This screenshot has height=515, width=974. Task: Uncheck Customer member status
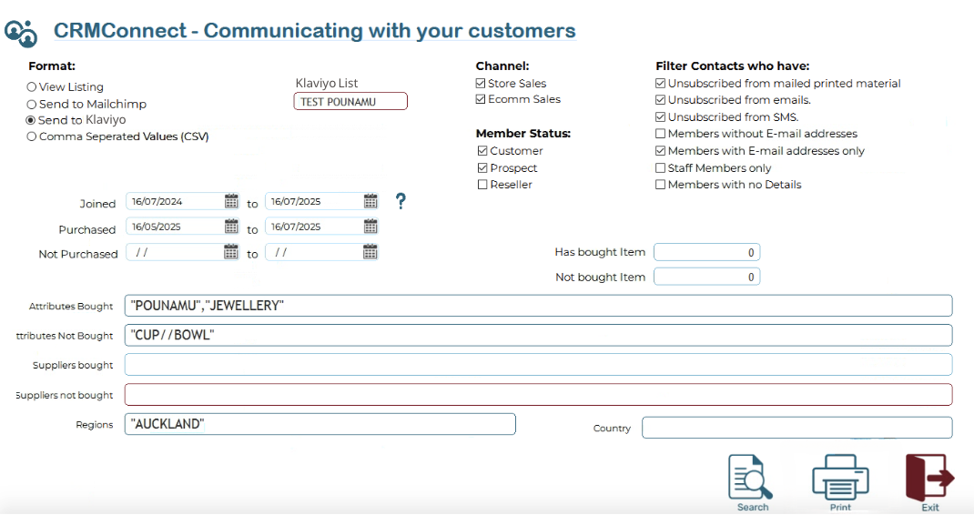tap(482, 150)
